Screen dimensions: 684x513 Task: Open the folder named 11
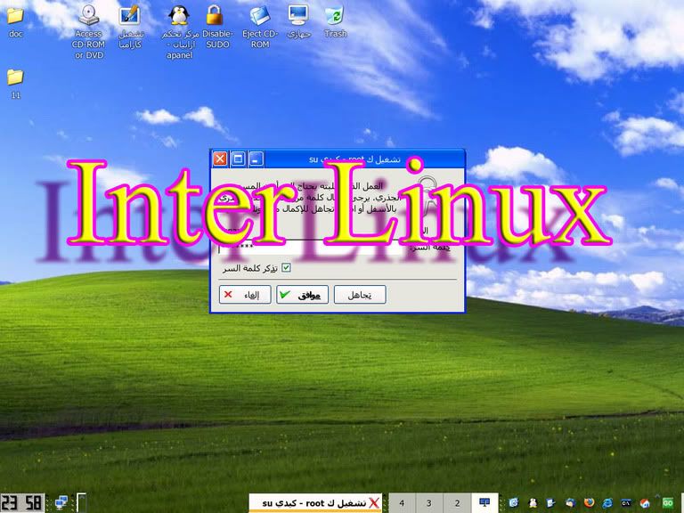pyautogui.click(x=15, y=84)
